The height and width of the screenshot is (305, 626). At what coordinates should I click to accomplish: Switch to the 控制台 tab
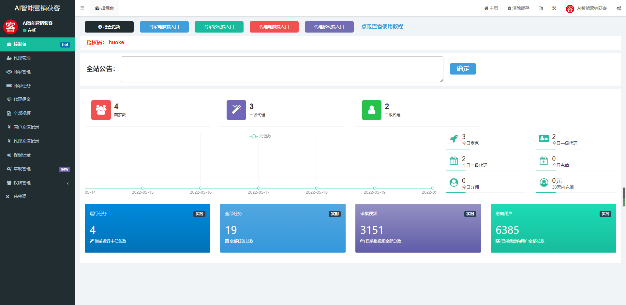[x=105, y=8]
